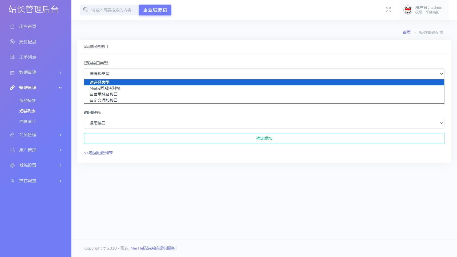
Task: Select Meihe同系统对接 option in the list
Action: pos(105,88)
